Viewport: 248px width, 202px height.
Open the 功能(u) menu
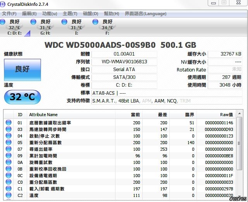[x=50, y=14]
